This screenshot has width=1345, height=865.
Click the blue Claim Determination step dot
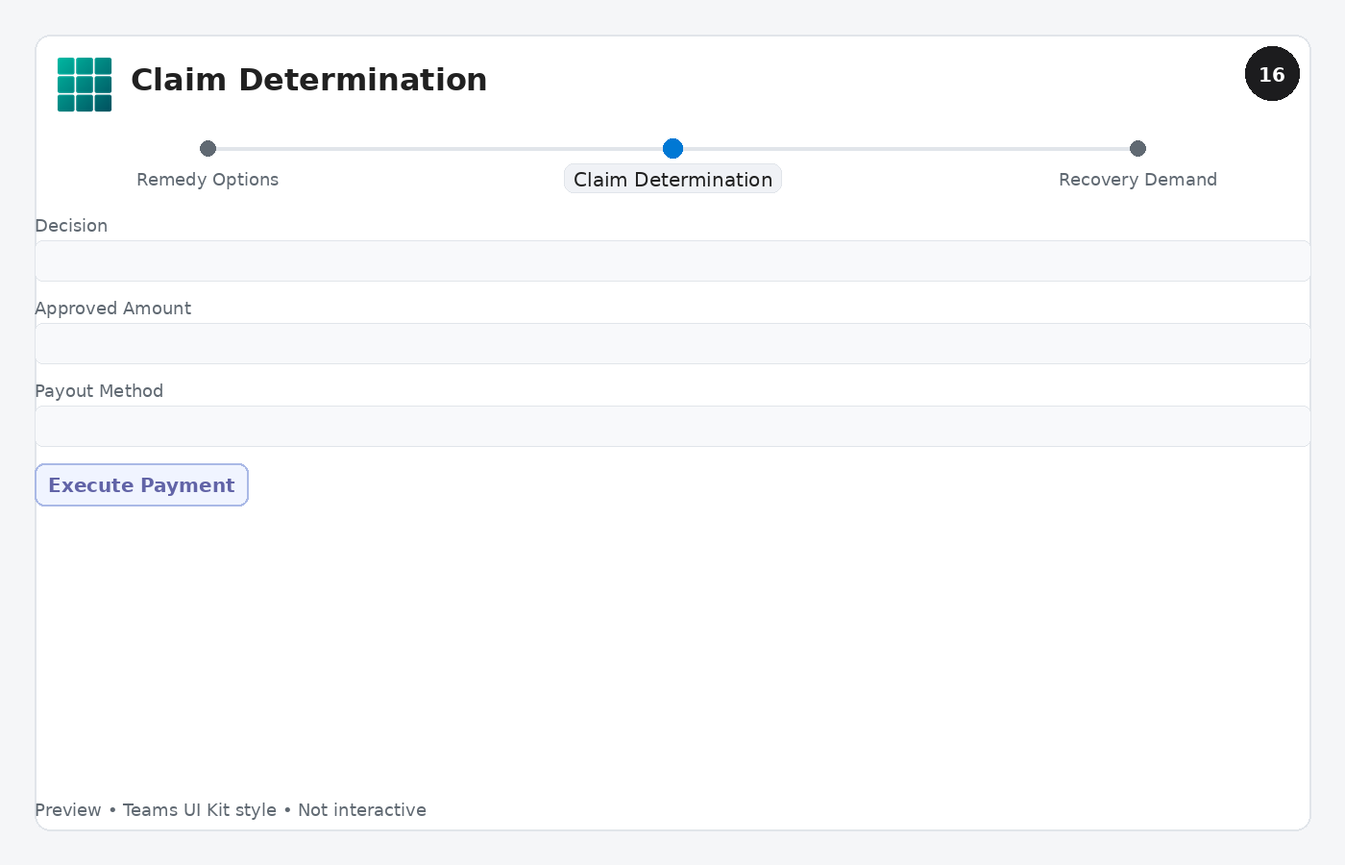pos(672,148)
